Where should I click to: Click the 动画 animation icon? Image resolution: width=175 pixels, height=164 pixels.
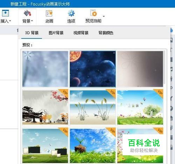[49, 13]
